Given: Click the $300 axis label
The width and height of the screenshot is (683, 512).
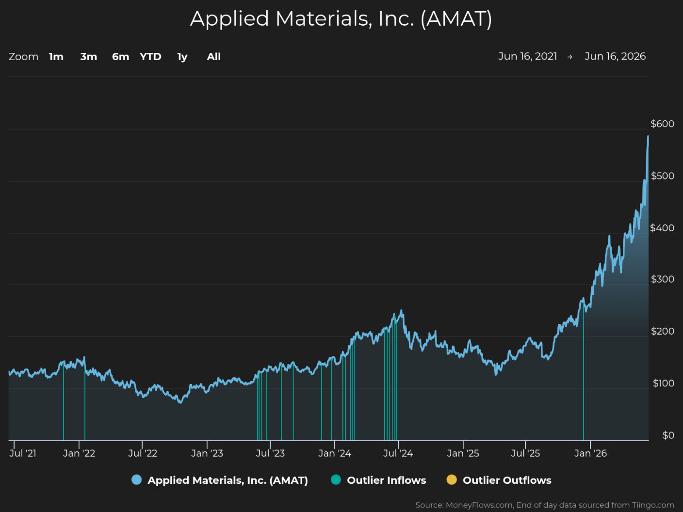Looking at the screenshot, I should pyautogui.click(x=662, y=279).
